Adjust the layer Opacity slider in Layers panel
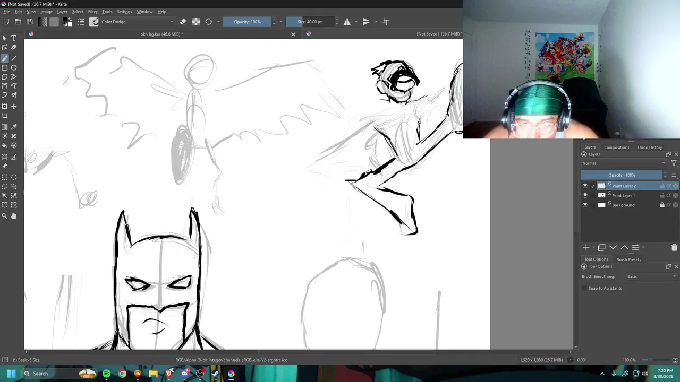 coord(622,175)
